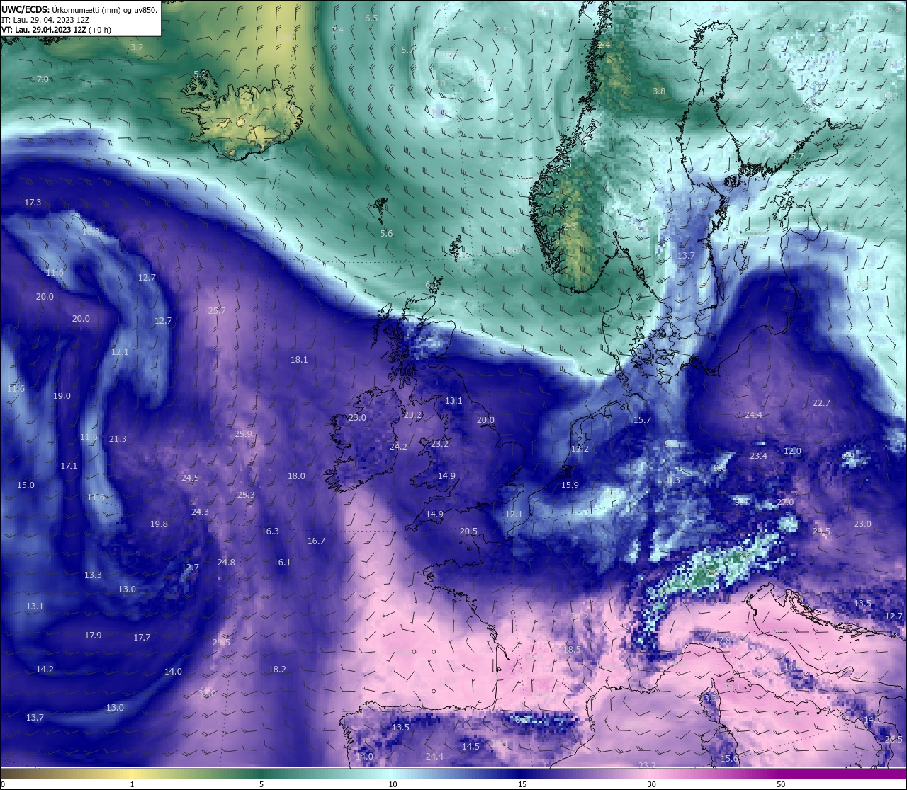
Task: Click the map value 16.7
Action: click(316, 541)
